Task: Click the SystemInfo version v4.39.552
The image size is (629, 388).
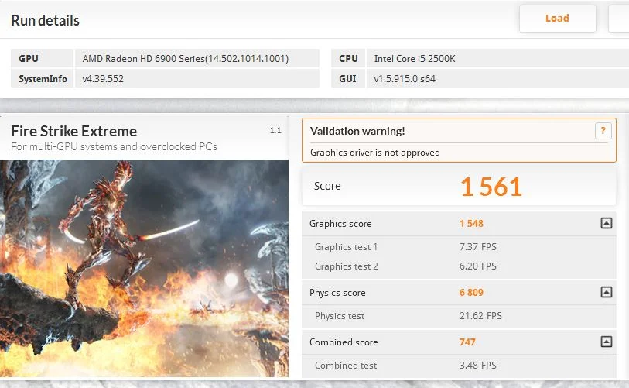Action: (103, 79)
